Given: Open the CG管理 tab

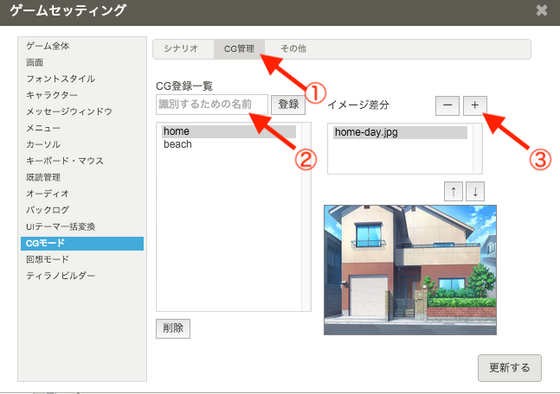Looking at the screenshot, I should (x=239, y=49).
